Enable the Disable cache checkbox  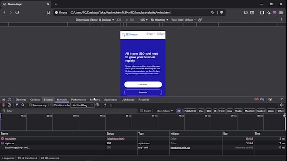52,105
